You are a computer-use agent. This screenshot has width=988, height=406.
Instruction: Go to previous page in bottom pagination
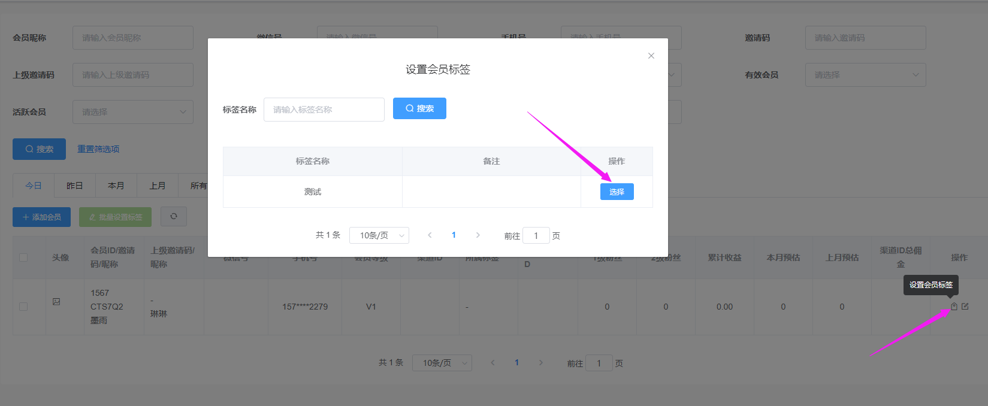pyautogui.click(x=493, y=363)
